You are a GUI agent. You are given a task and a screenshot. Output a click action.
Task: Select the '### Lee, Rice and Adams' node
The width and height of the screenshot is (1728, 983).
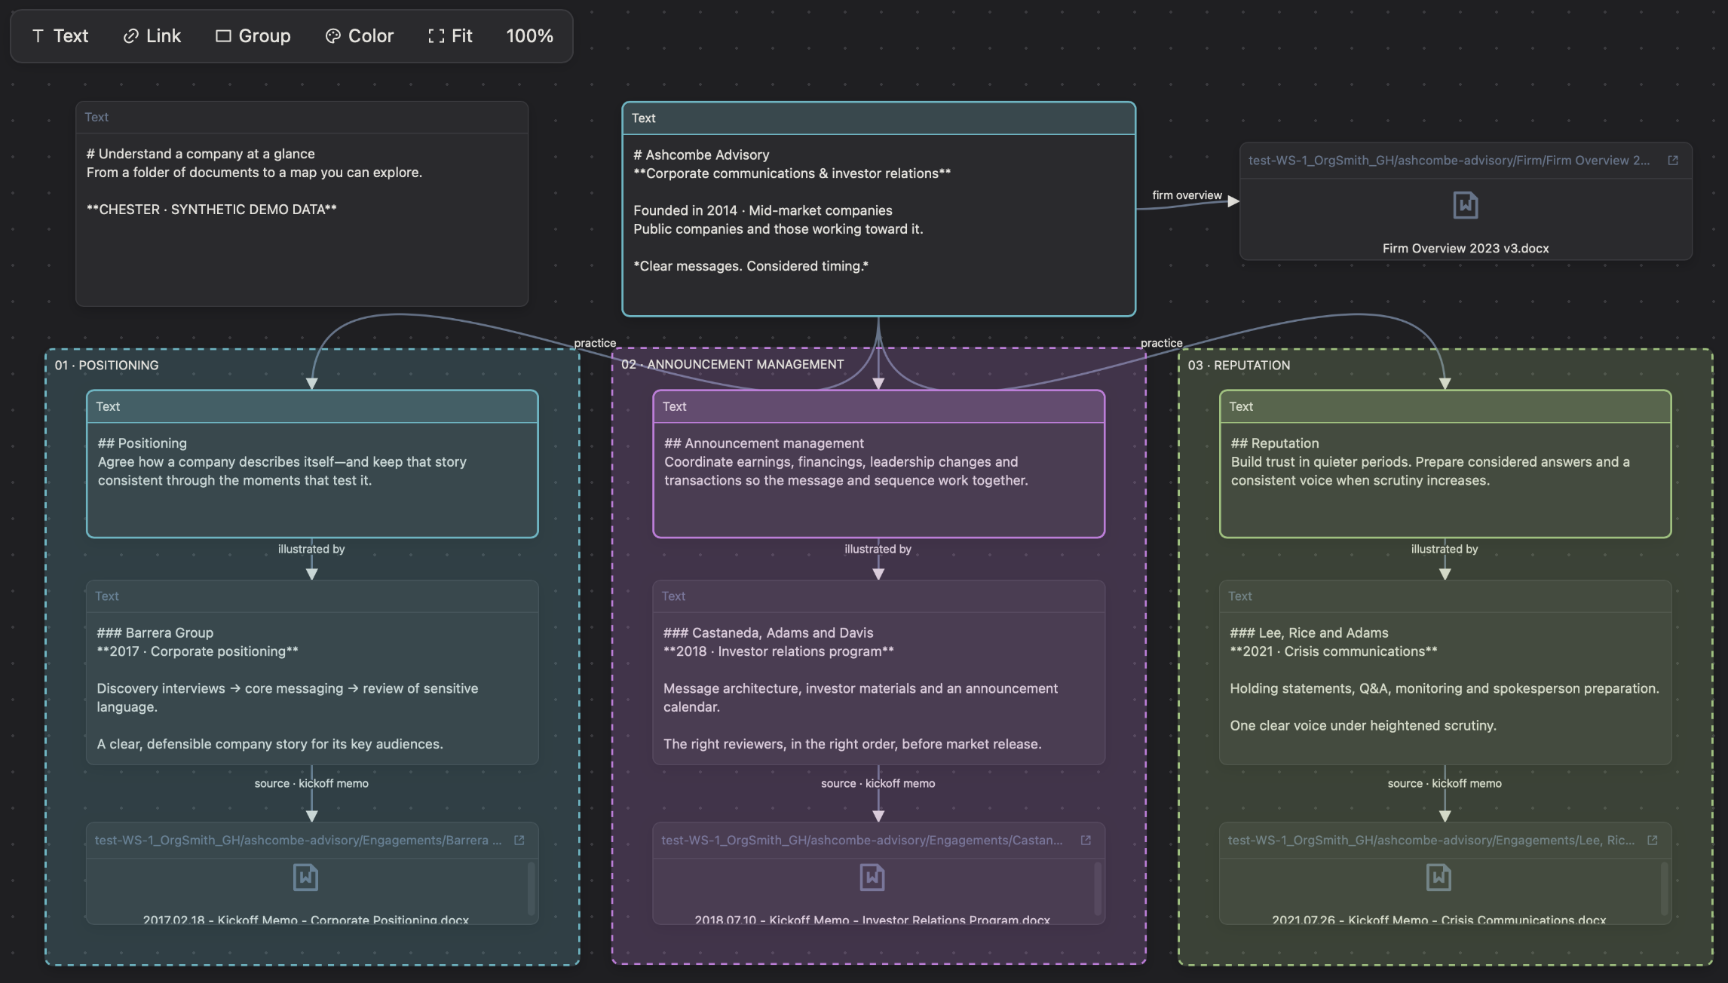1445,672
